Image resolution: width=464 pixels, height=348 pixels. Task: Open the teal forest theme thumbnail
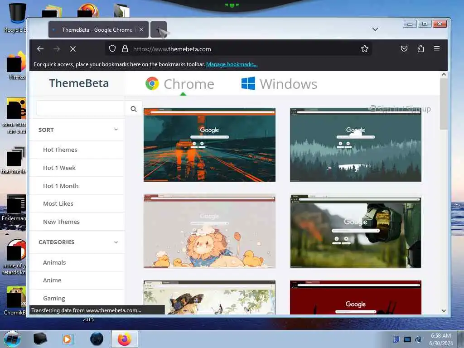point(355,145)
